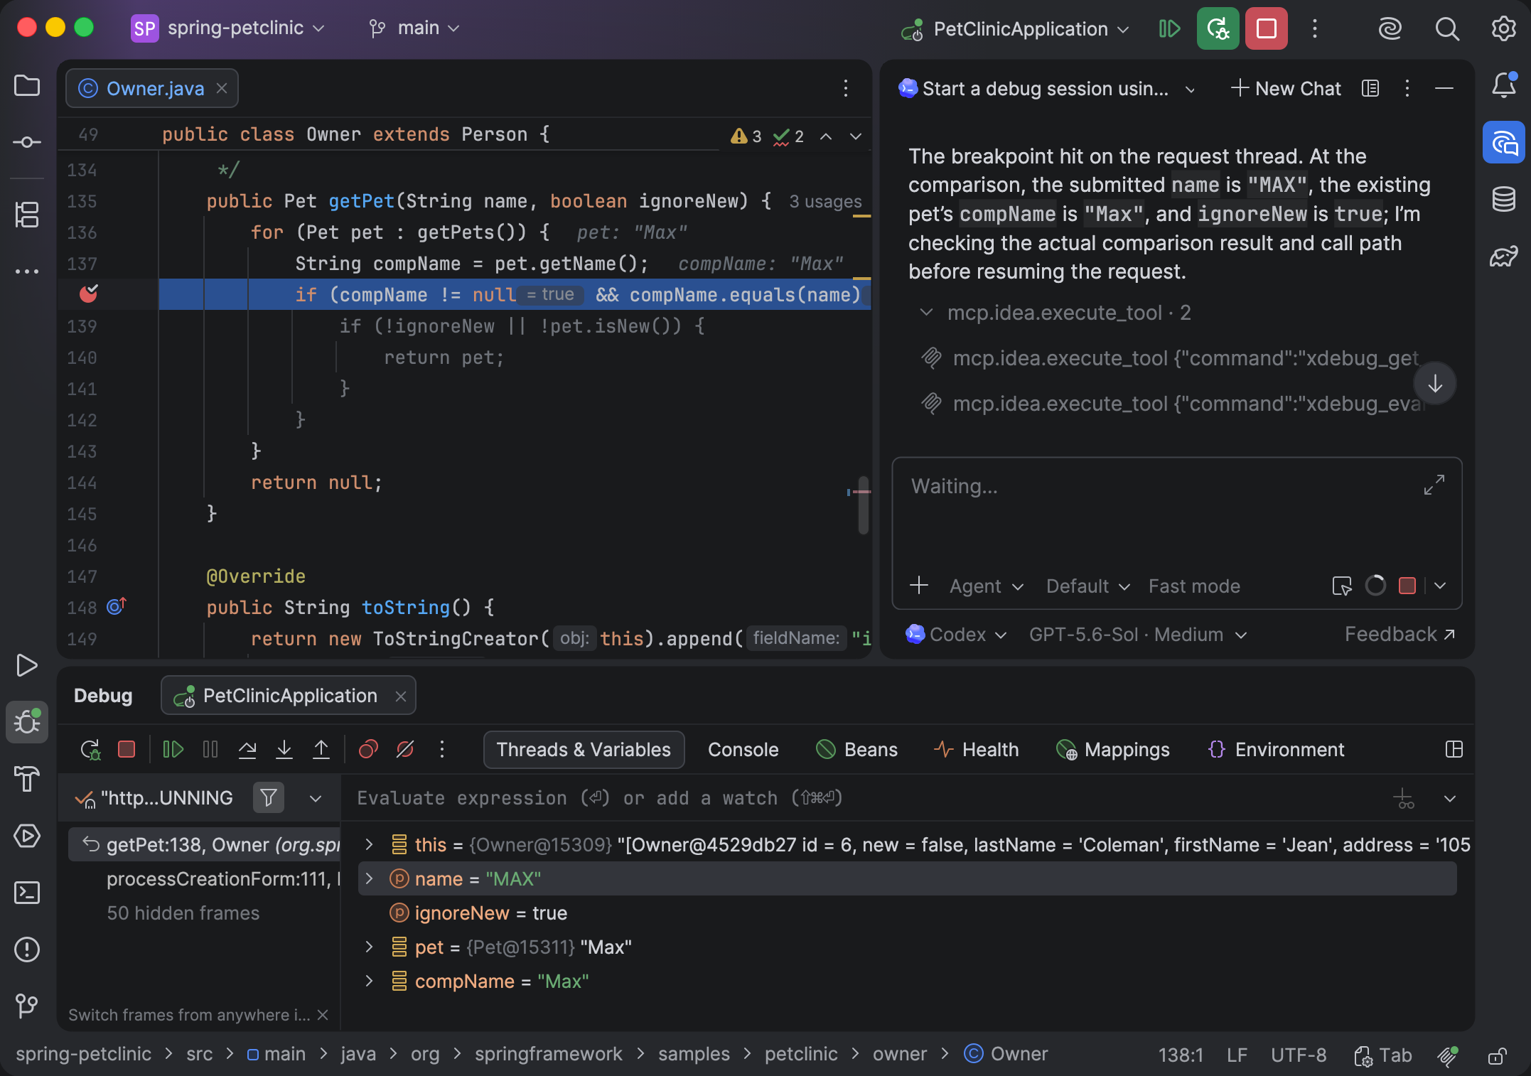Click the Step Into debugger icon
The width and height of the screenshot is (1531, 1076).
tap(284, 750)
